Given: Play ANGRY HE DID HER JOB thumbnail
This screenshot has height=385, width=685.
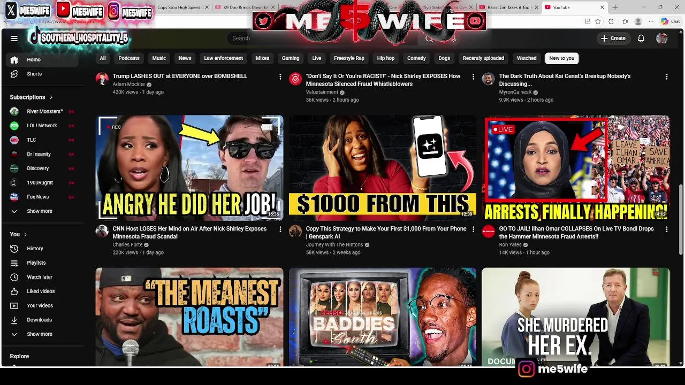Looking at the screenshot, I should pos(189,168).
